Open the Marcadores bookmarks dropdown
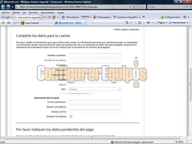Screen dimensions: 192x144 point(73,17)
